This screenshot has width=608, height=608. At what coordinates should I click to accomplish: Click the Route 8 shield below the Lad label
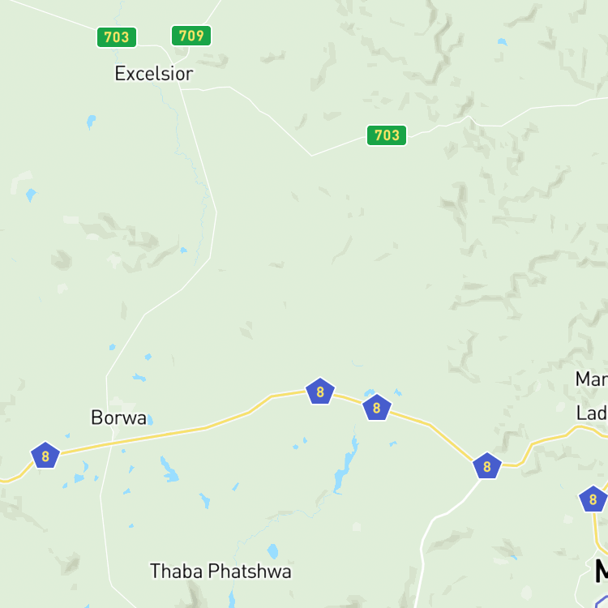point(593,499)
